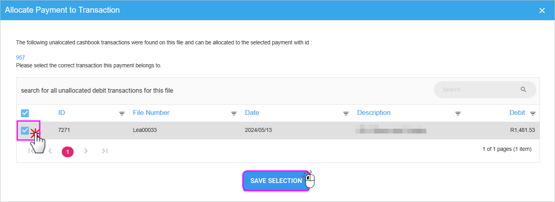Go to the next page arrow

(x=86, y=151)
